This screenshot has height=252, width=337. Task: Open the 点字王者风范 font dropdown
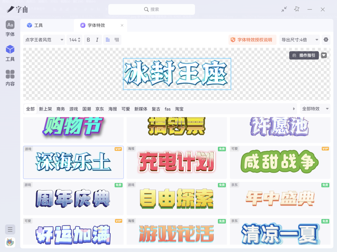coord(44,40)
